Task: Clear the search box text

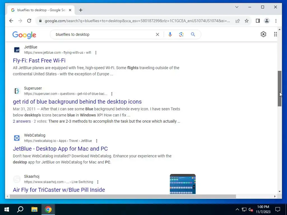Action: point(158,34)
